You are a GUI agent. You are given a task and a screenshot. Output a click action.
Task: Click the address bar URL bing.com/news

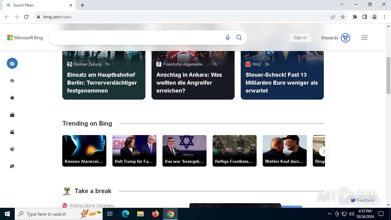(x=57, y=17)
